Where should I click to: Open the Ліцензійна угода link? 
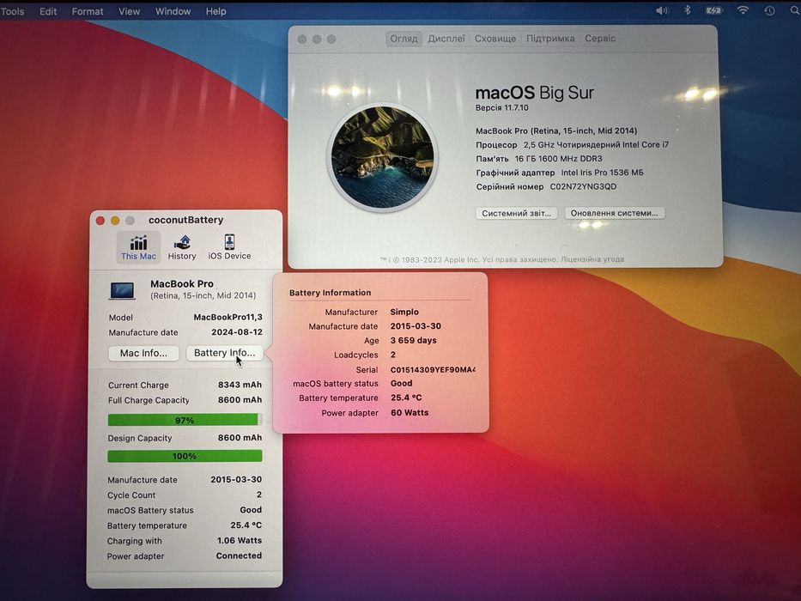[x=592, y=259]
